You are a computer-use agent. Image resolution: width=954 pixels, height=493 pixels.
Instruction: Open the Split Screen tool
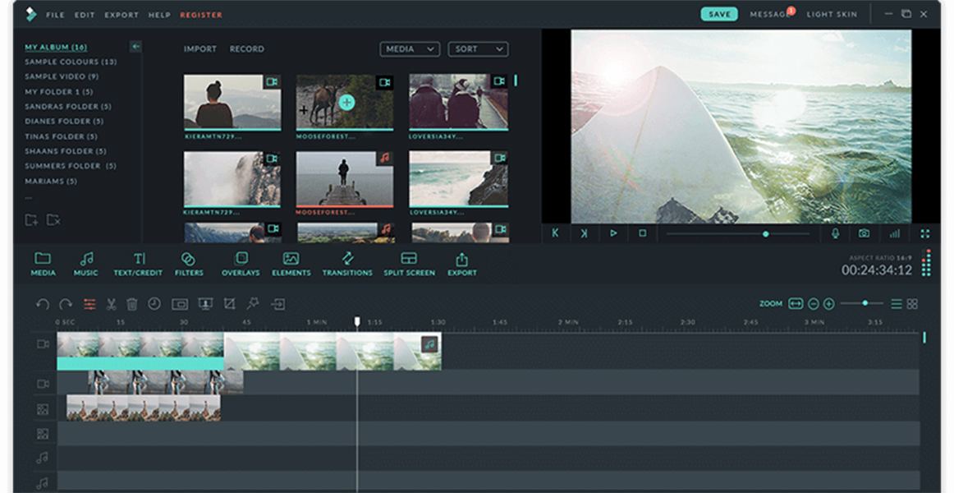(x=409, y=264)
